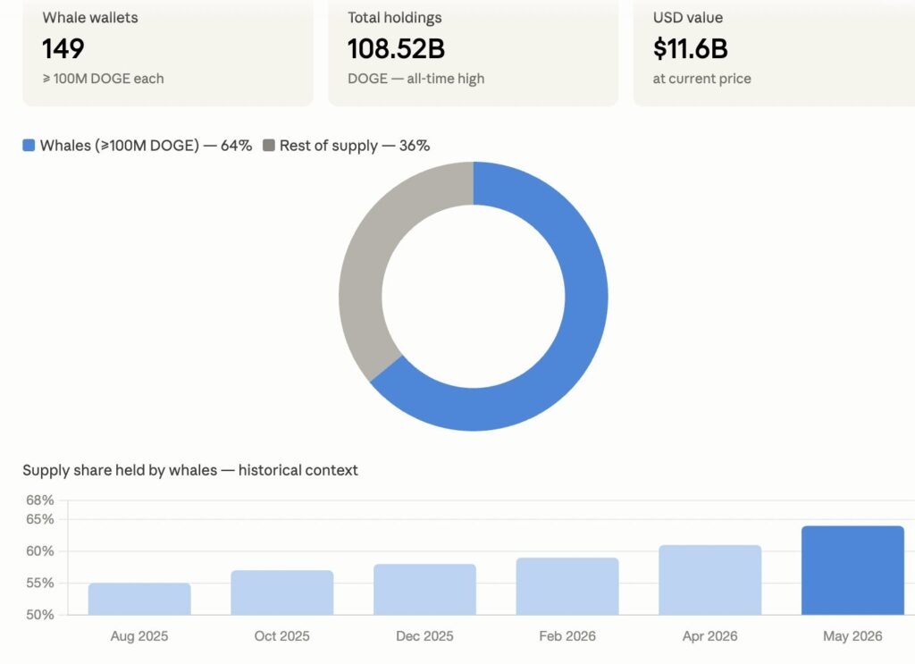The height and width of the screenshot is (664, 915).
Task: Select the 'Supply share held by whales' heading
Action: tap(190, 470)
